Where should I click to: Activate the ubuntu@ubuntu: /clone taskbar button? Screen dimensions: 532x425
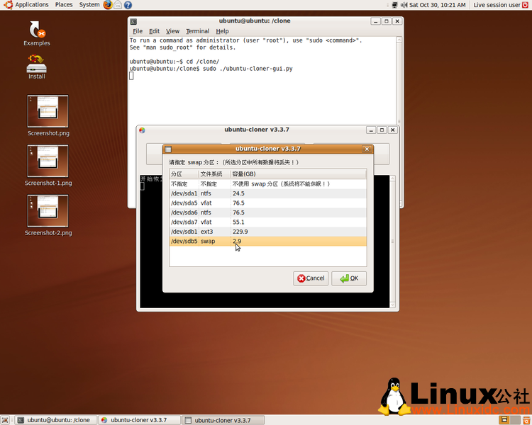tap(56, 420)
